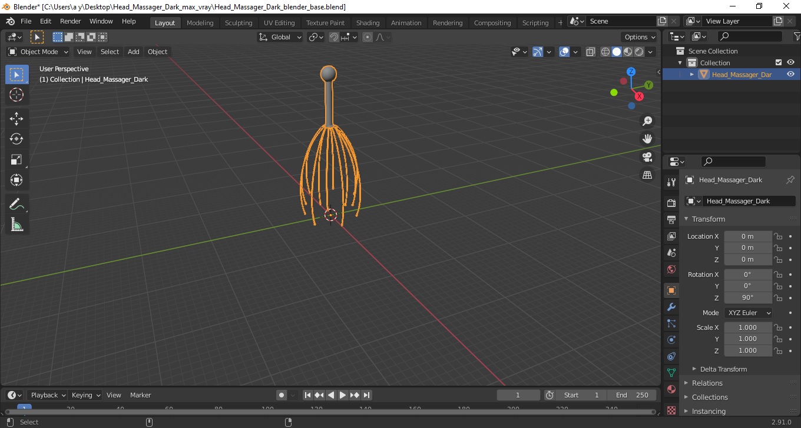Open the Global orientation dropdown
Screen dimensions: 801x428
point(280,37)
